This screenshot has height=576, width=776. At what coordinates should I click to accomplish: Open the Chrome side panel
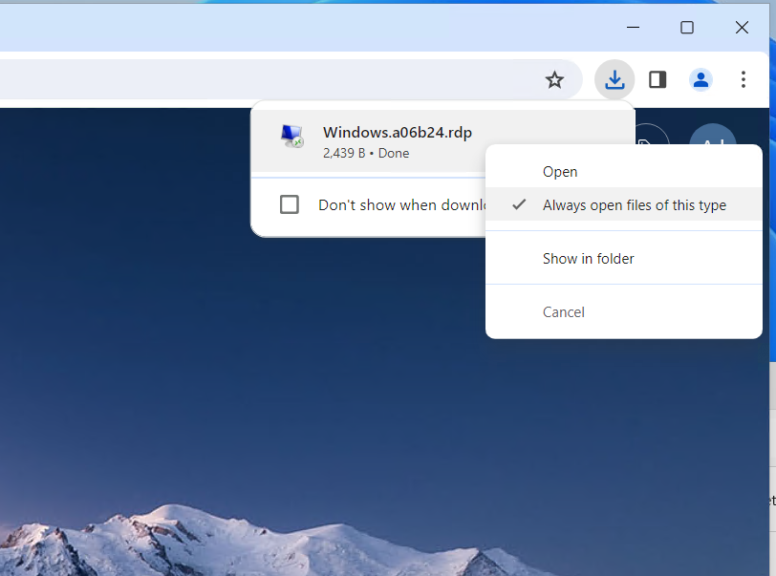click(x=657, y=79)
